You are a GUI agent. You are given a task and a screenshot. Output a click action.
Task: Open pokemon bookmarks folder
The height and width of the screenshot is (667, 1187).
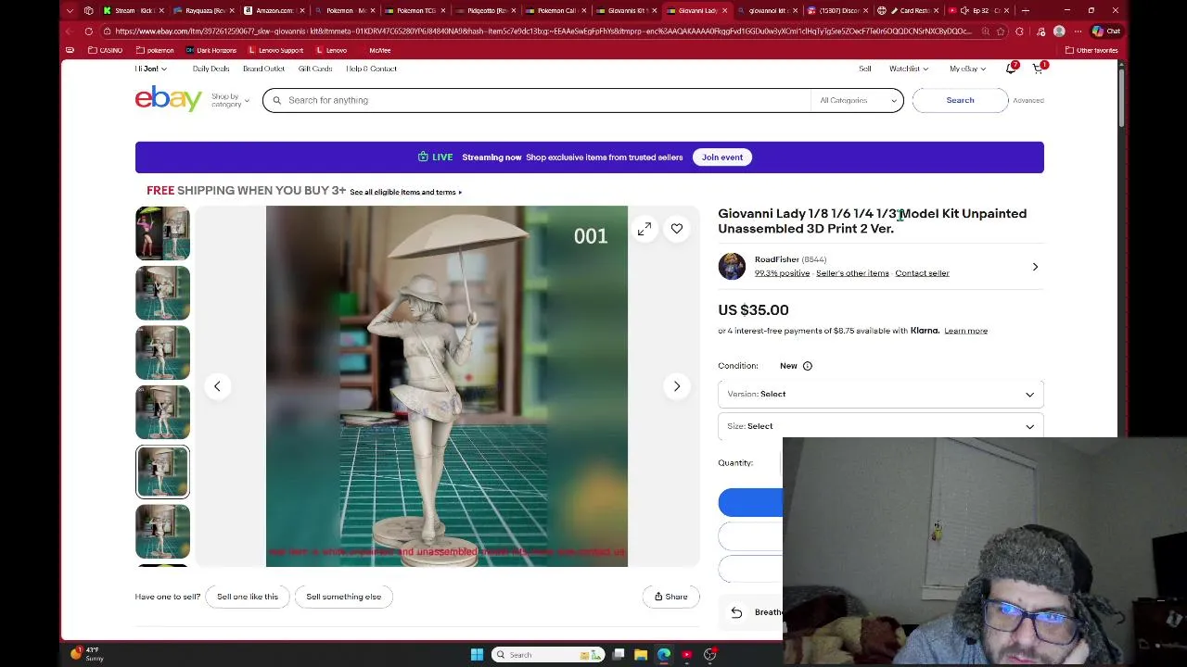click(155, 50)
